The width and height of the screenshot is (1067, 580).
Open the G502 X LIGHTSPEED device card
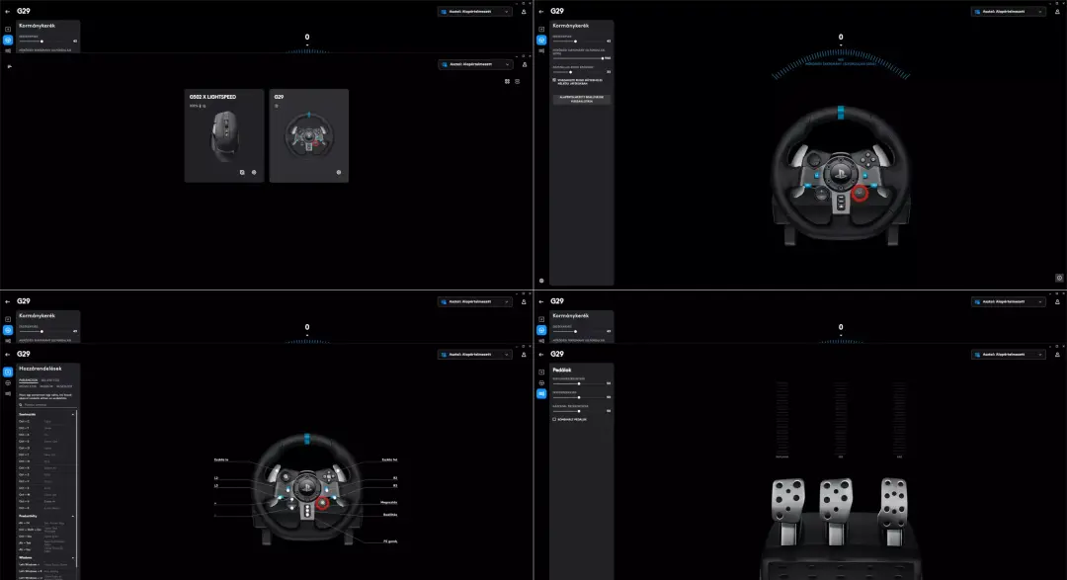pos(224,135)
